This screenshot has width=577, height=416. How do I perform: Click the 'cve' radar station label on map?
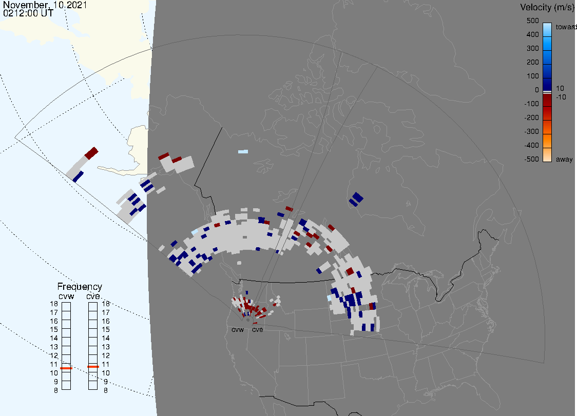click(258, 329)
